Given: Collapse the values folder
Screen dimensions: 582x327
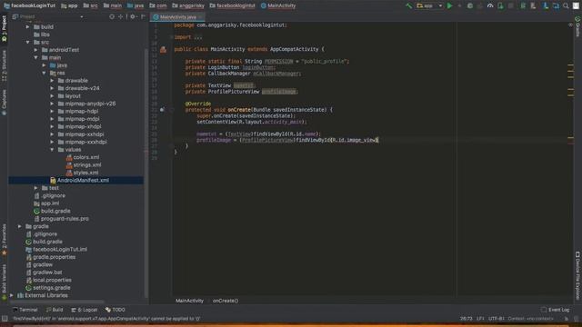Looking at the screenshot, I should point(53,150).
